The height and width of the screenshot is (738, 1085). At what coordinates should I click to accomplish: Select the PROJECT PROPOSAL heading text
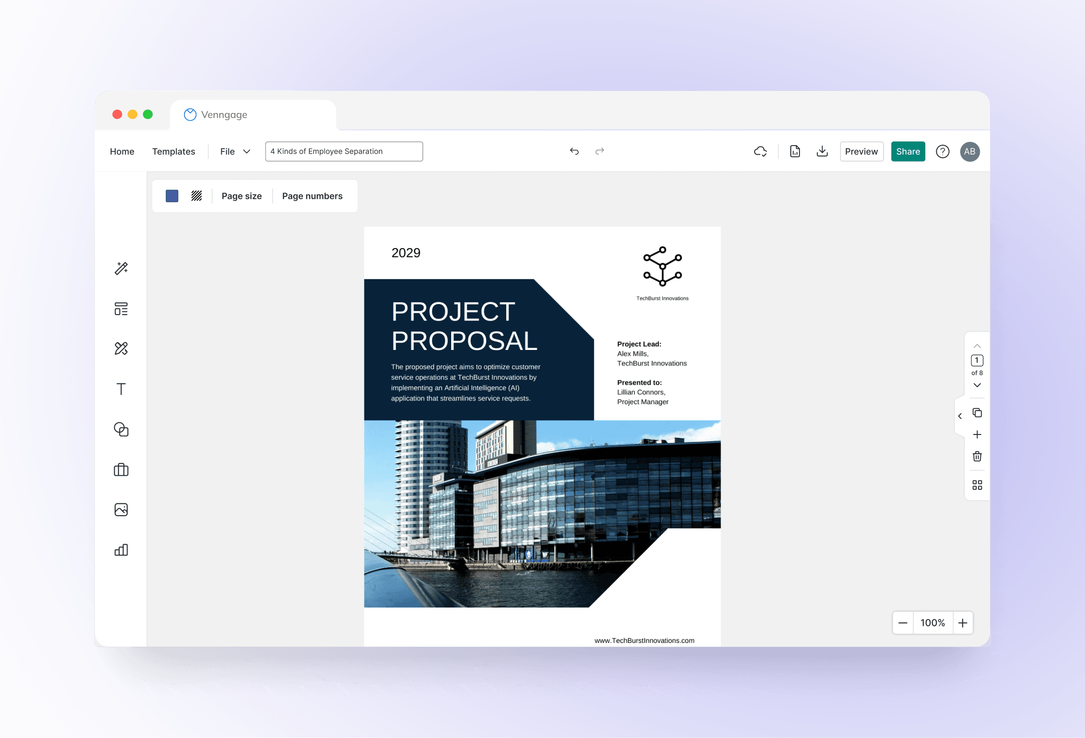[464, 326]
